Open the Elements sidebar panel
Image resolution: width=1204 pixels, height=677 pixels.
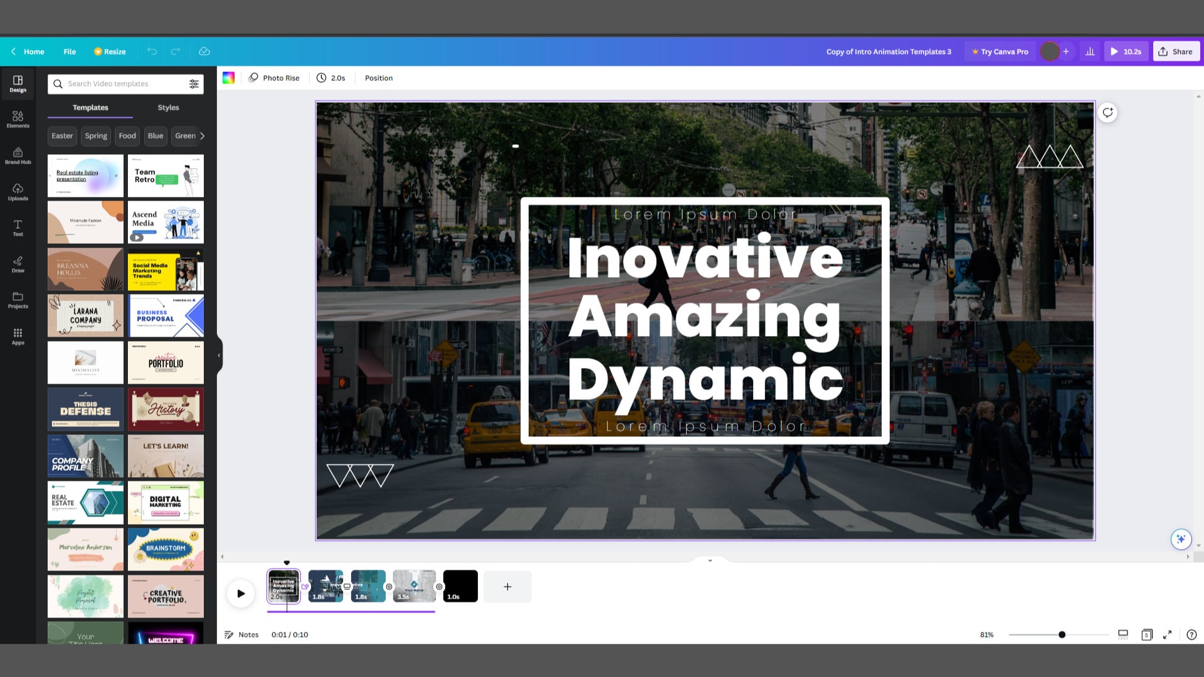point(18,119)
